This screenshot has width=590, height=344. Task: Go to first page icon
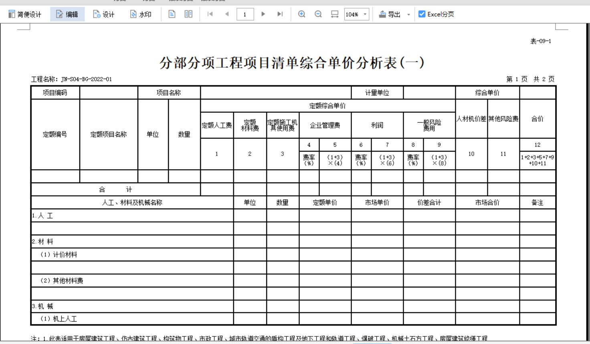[x=210, y=14]
